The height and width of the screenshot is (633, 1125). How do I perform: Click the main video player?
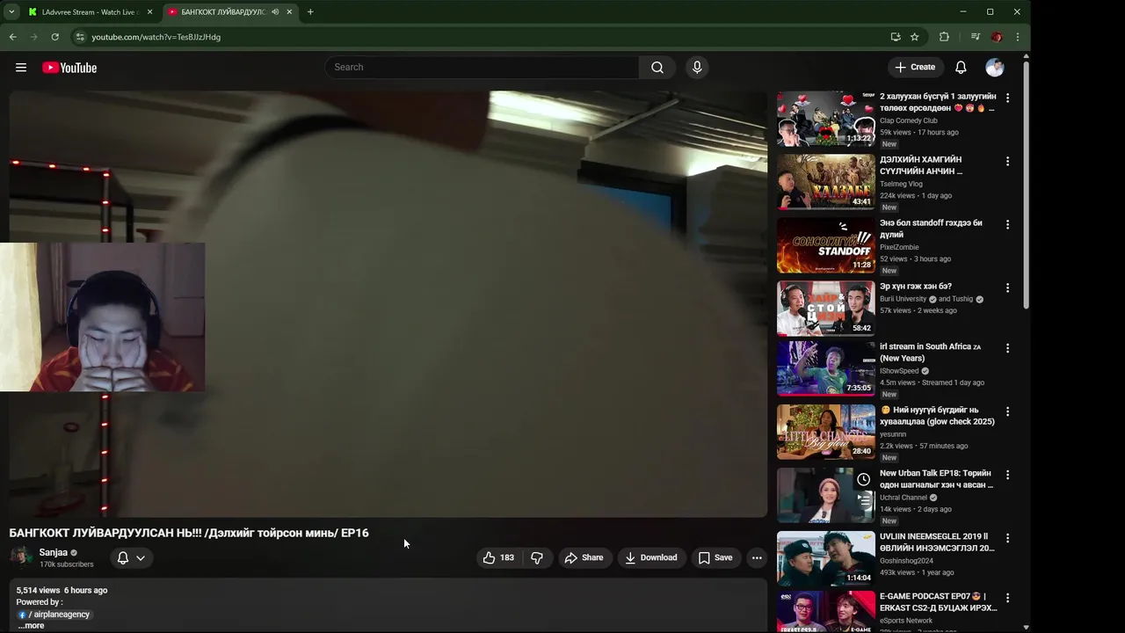[x=388, y=304]
